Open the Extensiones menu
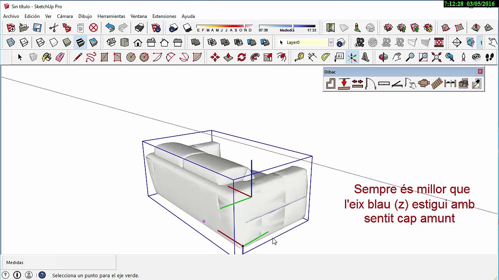The height and width of the screenshot is (280, 499). pyautogui.click(x=164, y=16)
